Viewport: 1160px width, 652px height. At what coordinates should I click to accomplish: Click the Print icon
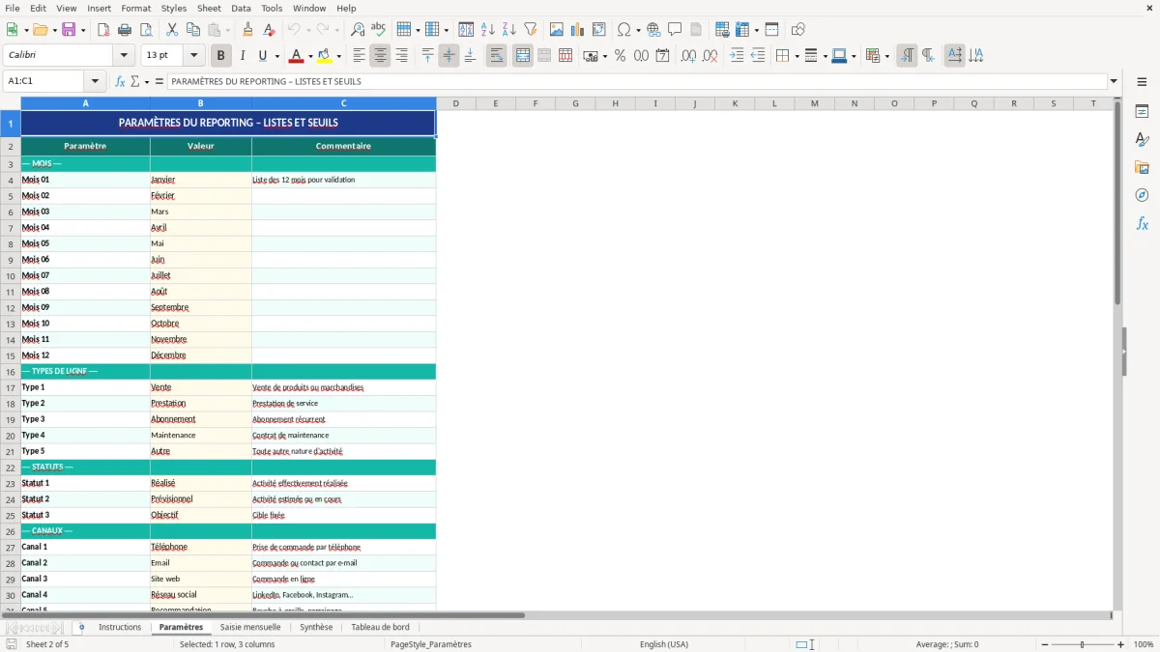(x=125, y=30)
